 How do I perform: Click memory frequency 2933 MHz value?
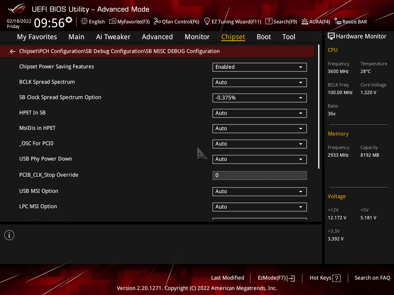pos(338,155)
